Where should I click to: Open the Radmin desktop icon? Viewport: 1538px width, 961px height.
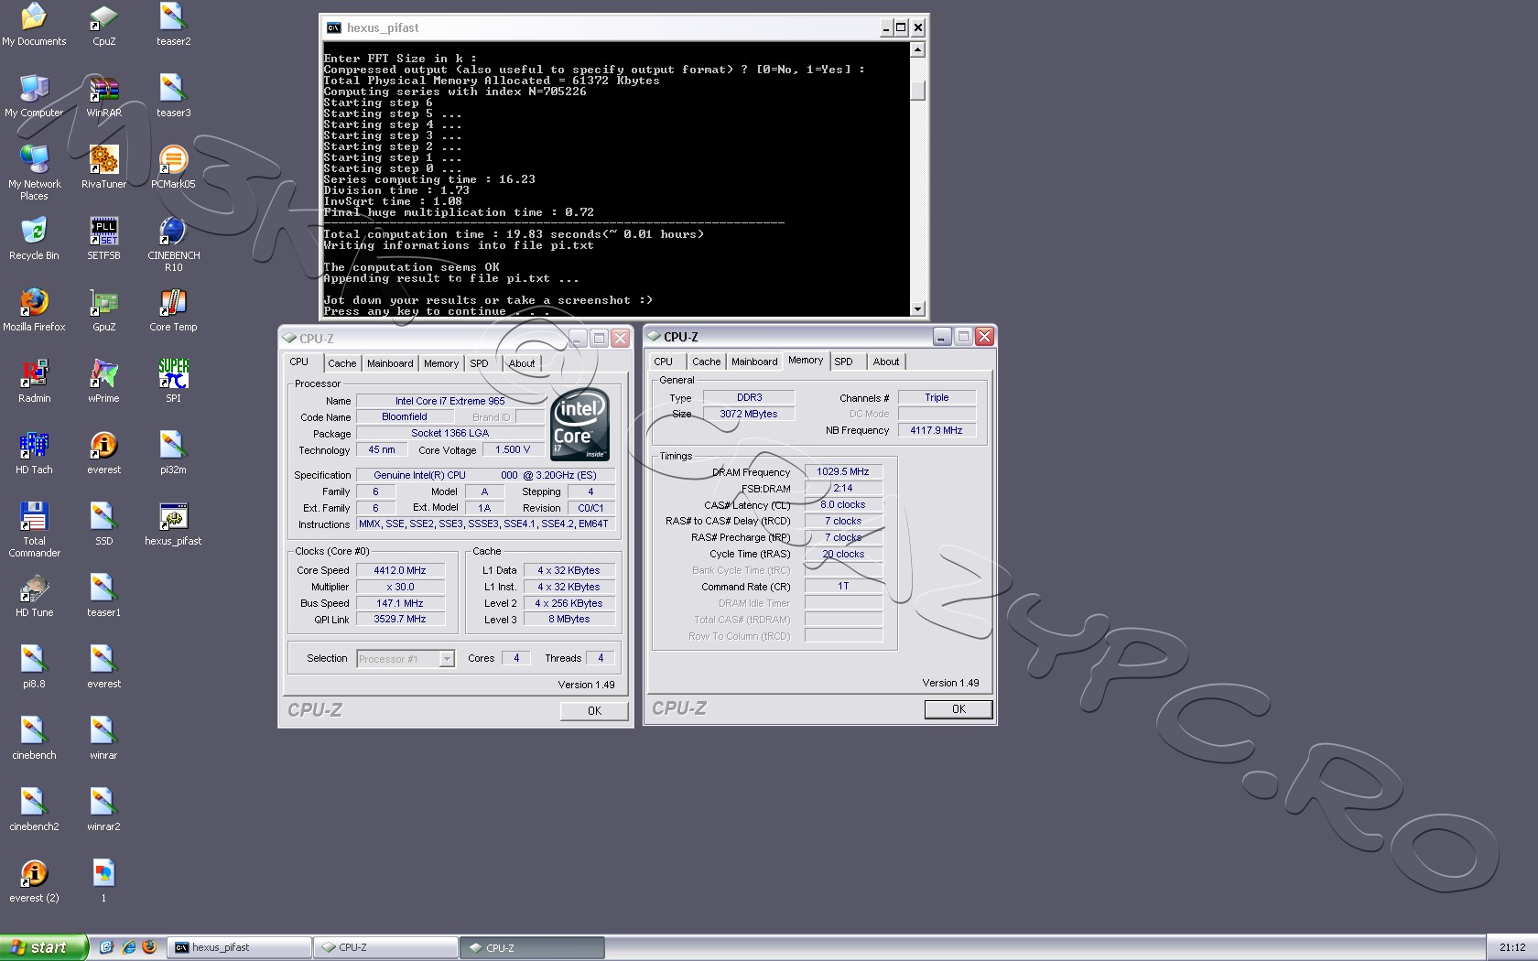click(x=34, y=382)
